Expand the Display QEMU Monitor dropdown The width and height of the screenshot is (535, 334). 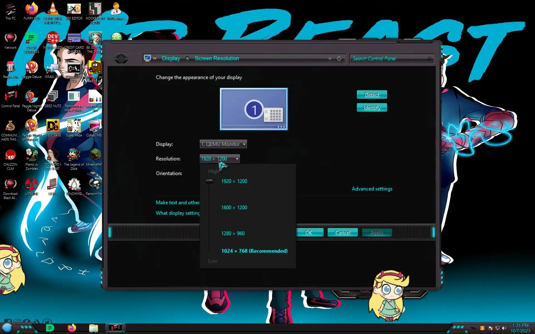point(223,144)
